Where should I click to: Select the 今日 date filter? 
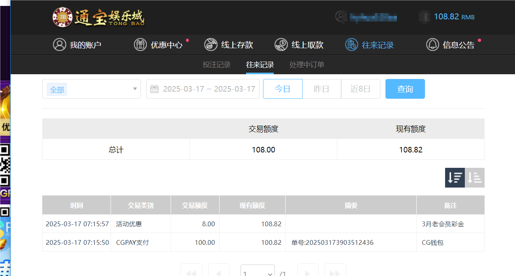pyautogui.click(x=282, y=88)
